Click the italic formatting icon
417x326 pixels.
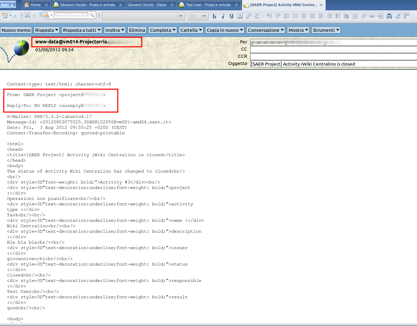click(x=223, y=16)
